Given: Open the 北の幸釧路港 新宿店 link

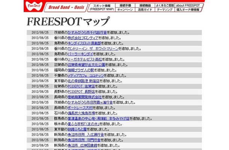Looking at the screenshot, I should coord(84,81).
